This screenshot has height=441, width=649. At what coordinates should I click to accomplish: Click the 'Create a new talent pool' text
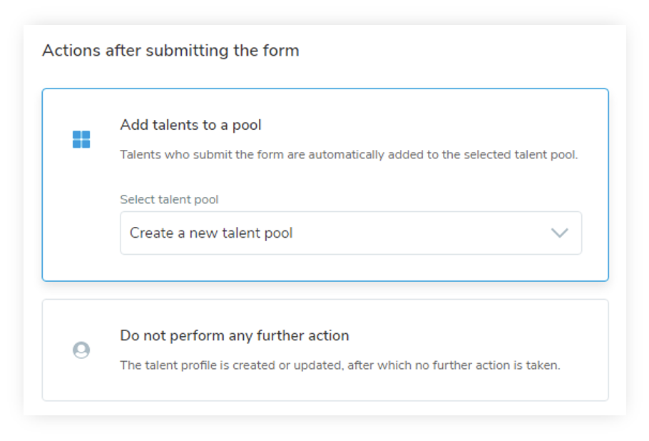[211, 233]
